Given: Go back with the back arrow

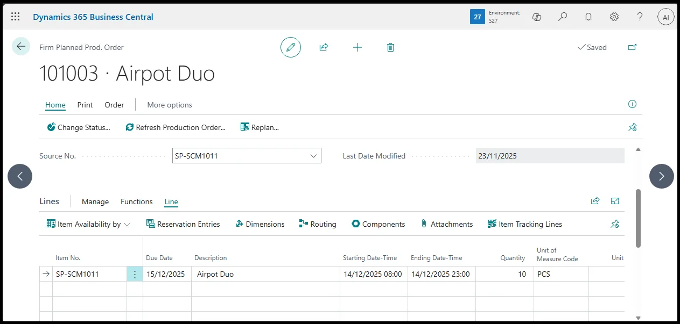Looking at the screenshot, I should pos(21,47).
